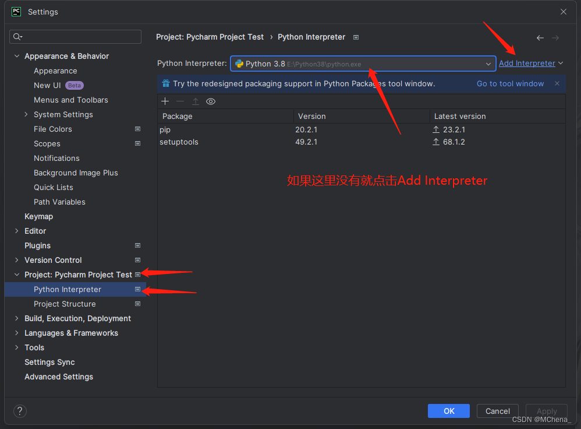The image size is (581, 429).
Task: Expand the System Settings node
Action: (26, 114)
